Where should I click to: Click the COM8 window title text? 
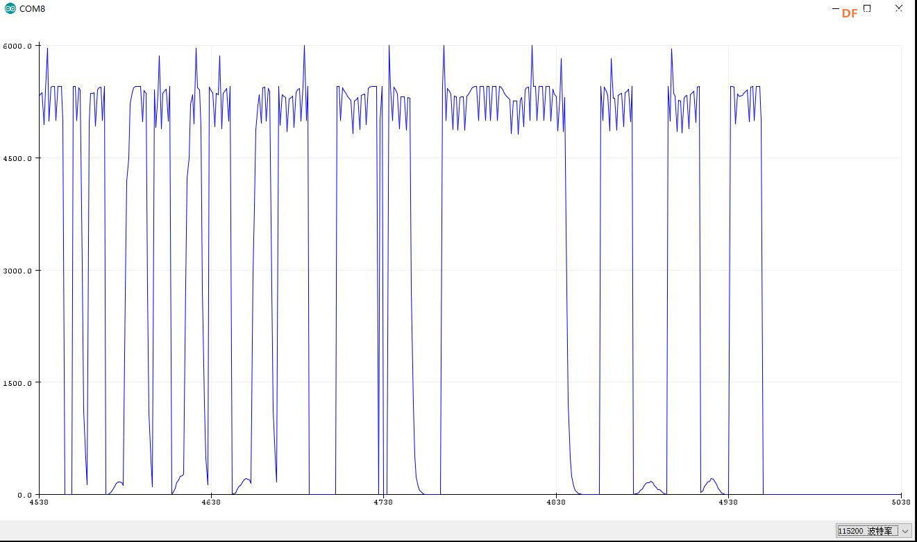coord(32,9)
